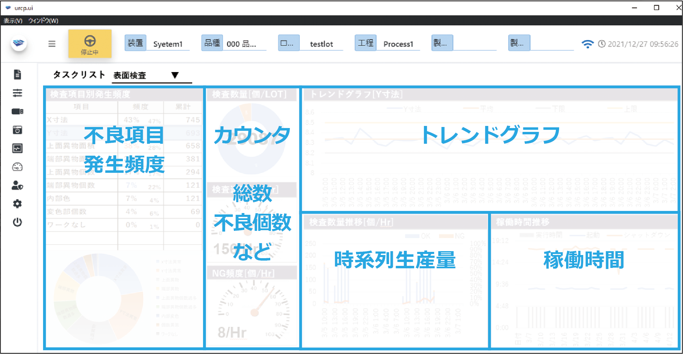
Task: Click the 工程 label button
Action: (365, 42)
